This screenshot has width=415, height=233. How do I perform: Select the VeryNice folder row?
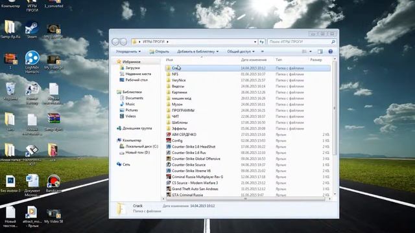[248, 80]
